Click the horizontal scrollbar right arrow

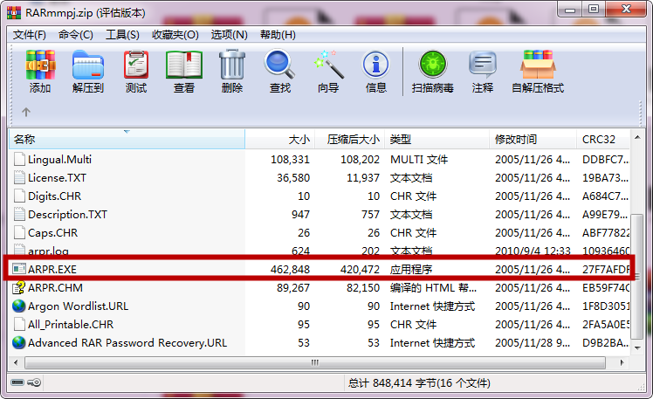(x=622, y=362)
